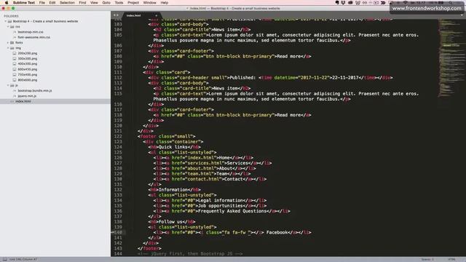Open 300x300.png in the sidebar
The height and width of the screenshot is (262, 466).
coord(28,59)
